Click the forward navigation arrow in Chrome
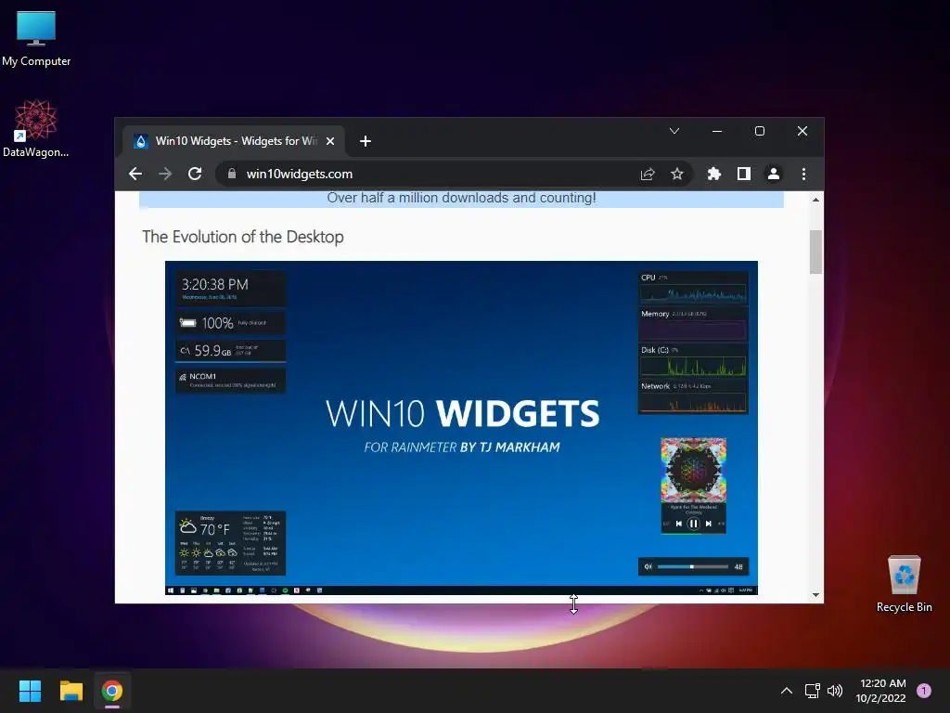 165,174
